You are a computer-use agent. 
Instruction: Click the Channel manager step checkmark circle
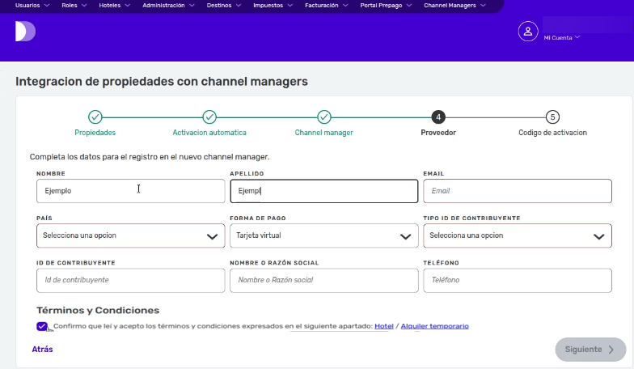(x=323, y=117)
